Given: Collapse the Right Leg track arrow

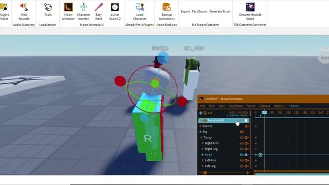Looking at the screenshot, I should coord(203,149).
